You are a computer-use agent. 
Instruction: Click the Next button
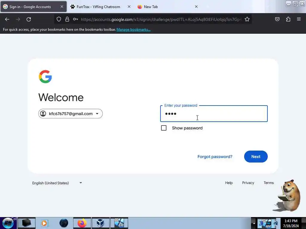256,157
